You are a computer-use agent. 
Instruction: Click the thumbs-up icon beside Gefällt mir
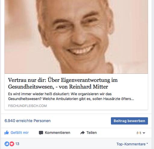click(x=7, y=132)
